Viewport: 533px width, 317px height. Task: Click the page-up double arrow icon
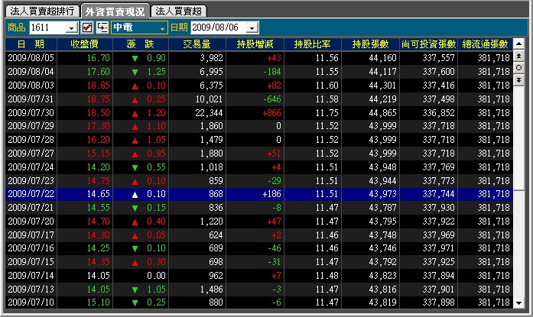[x=518, y=56]
